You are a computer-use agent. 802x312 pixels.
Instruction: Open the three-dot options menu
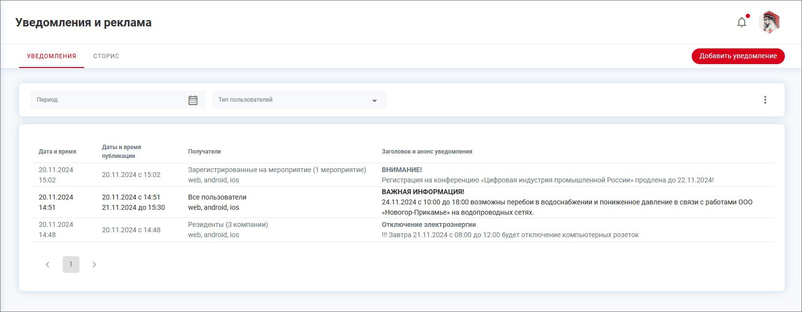[x=765, y=100]
